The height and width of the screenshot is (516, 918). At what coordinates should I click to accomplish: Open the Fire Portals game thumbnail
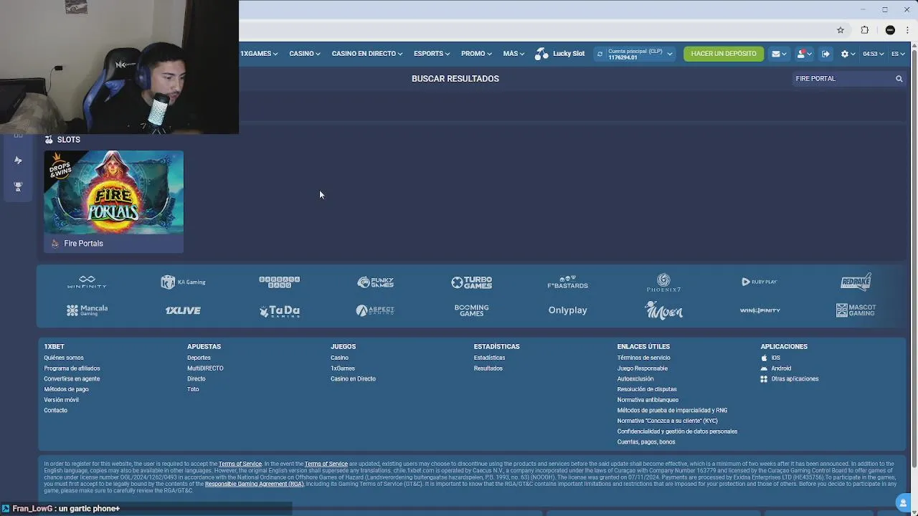pyautogui.click(x=113, y=192)
